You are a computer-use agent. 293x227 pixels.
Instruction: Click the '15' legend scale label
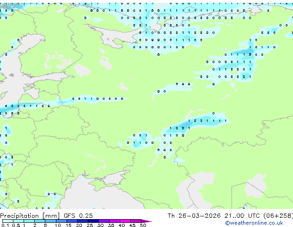(x=68, y=225)
